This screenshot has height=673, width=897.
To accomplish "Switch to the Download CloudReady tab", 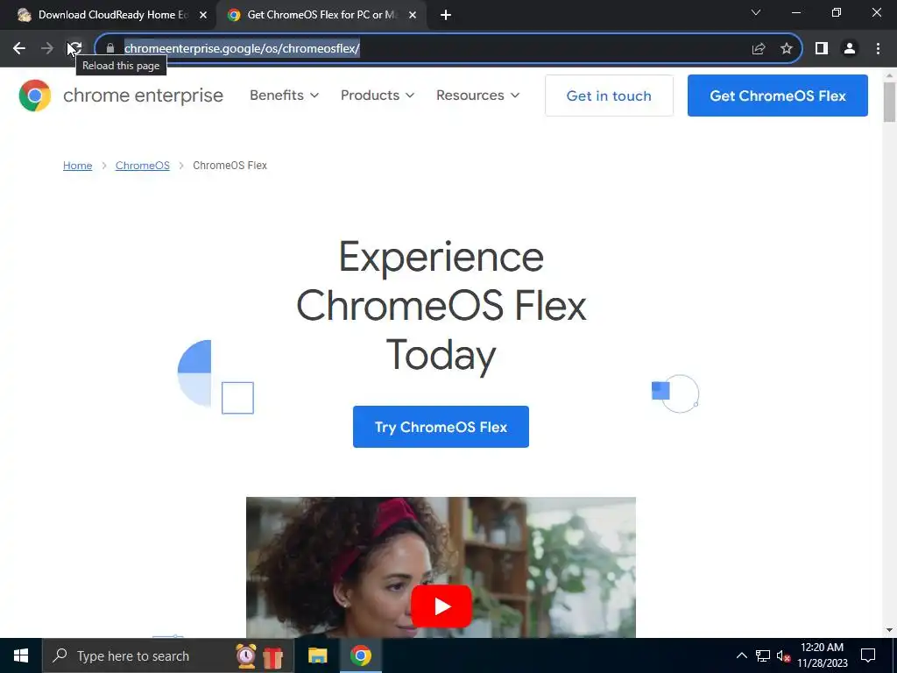I will [108, 15].
